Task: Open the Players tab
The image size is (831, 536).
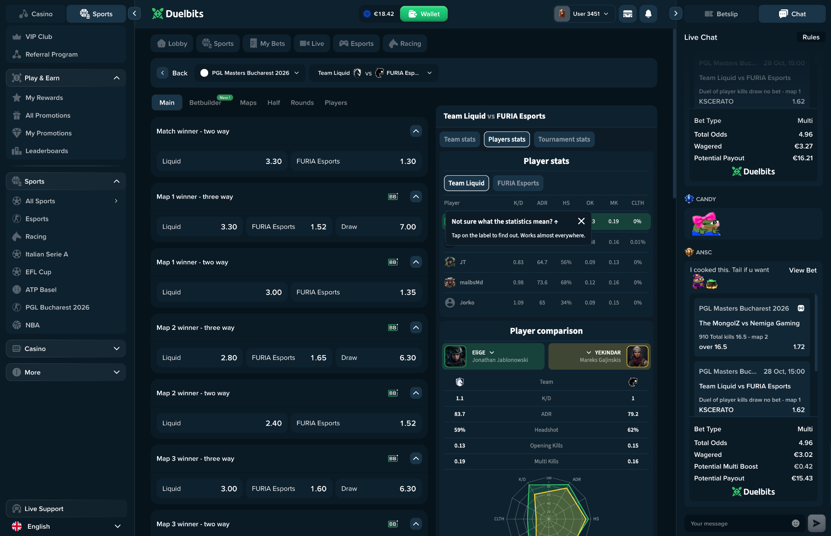Action: coord(336,103)
